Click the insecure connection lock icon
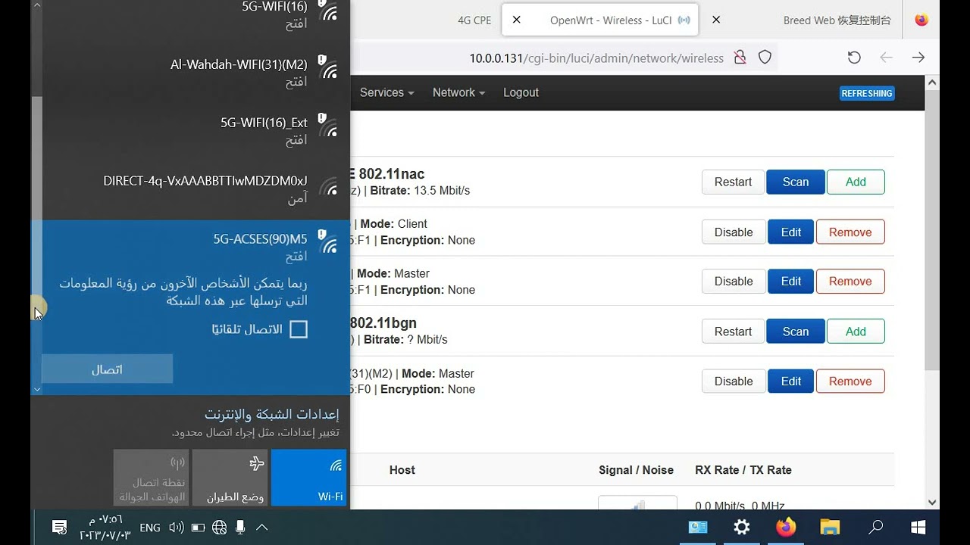This screenshot has width=970, height=545. pyautogui.click(x=740, y=58)
